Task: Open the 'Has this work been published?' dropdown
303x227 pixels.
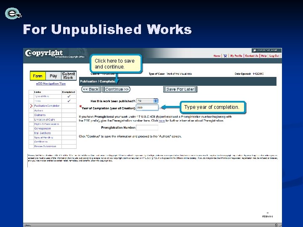Action: (147, 101)
